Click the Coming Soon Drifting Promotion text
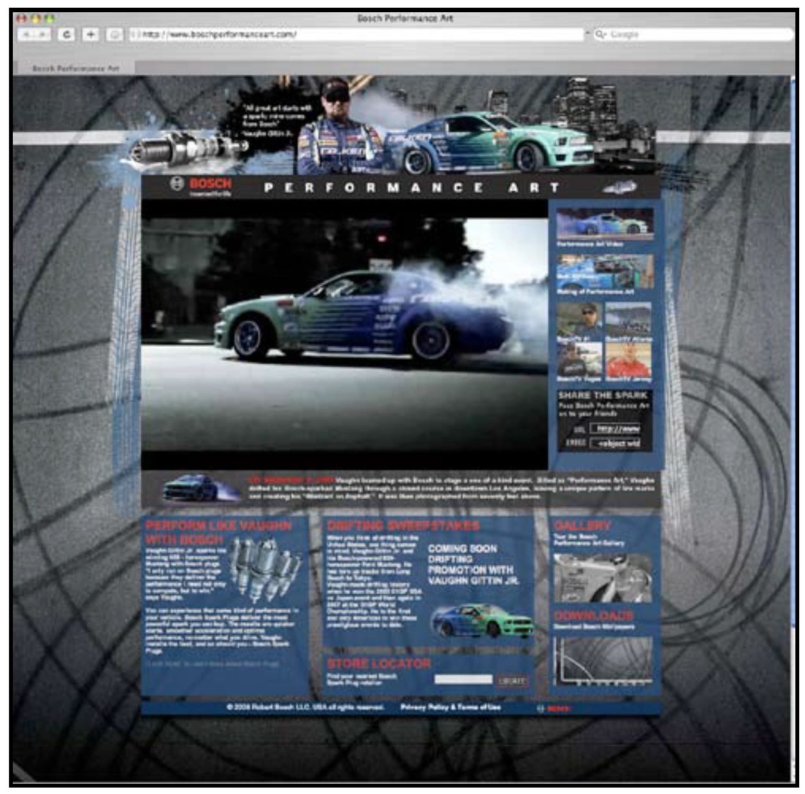 [x=474, y=565]
